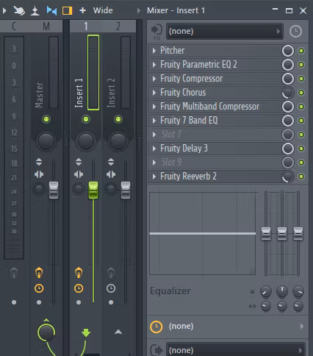Click the Insert 2 pan knob
The height and width of the screenshot is (356, 313).
click(x=118, y=141)
